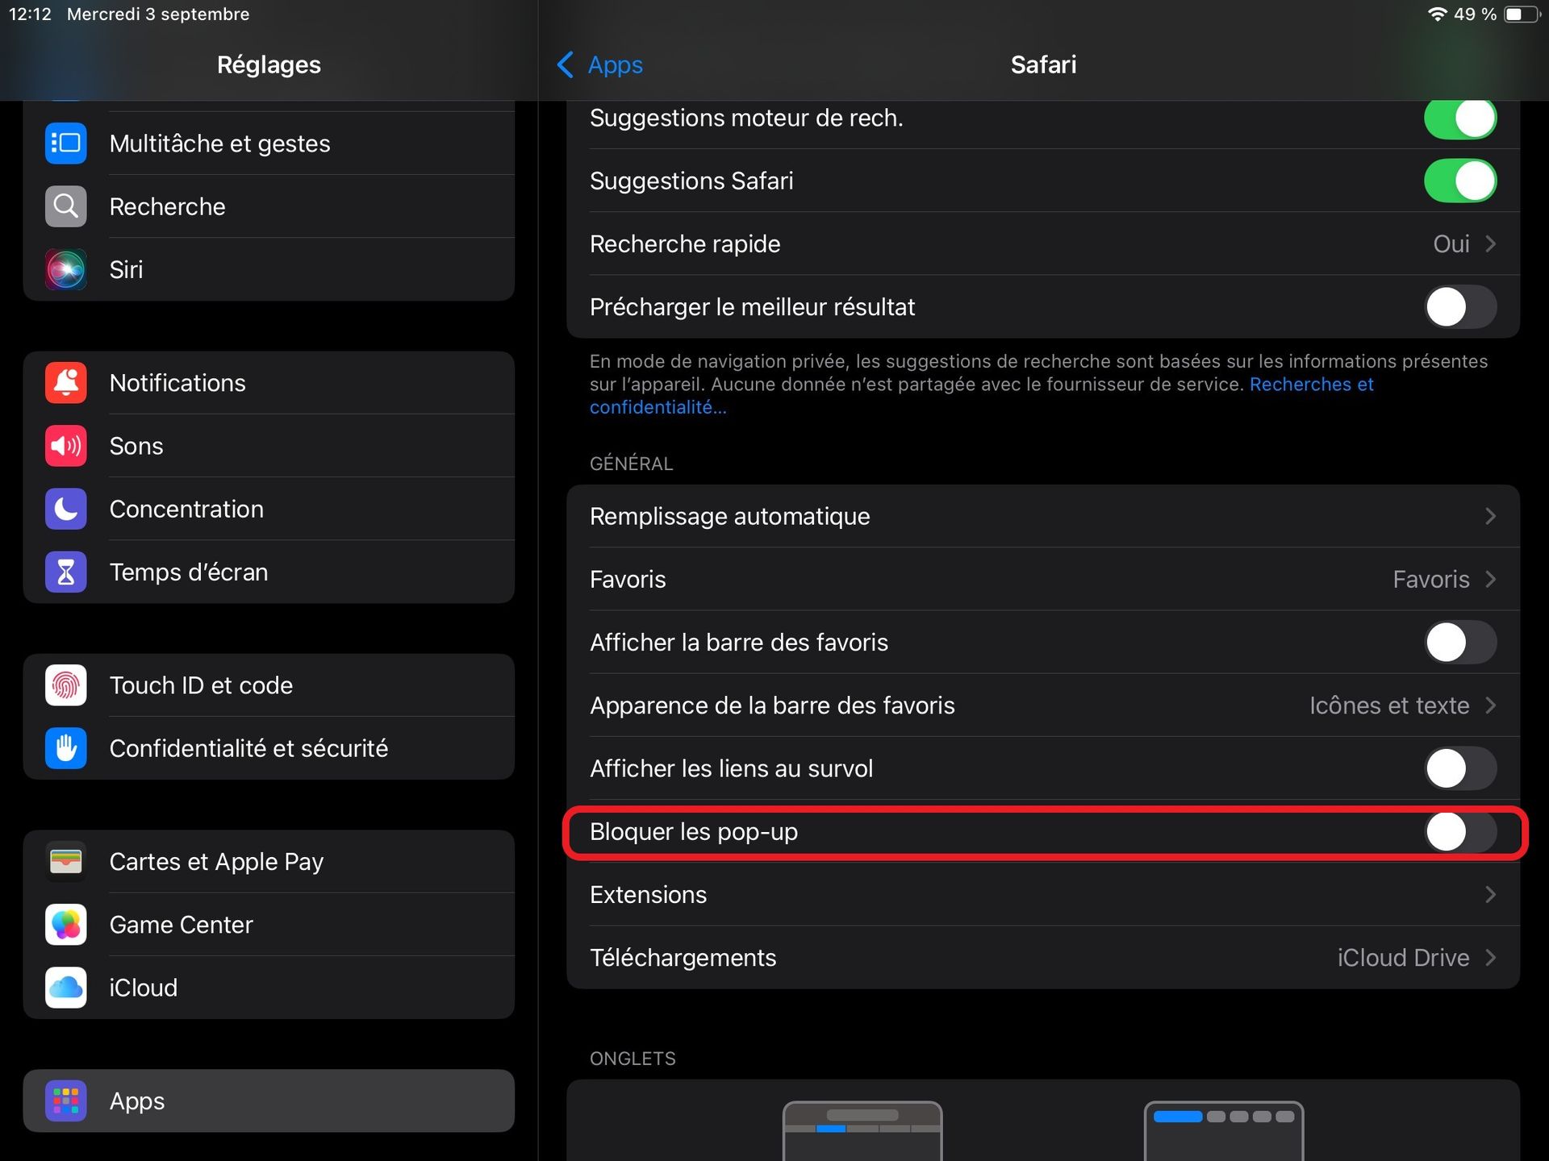Viewport: 1549px width, 1161px height.
Task: Tap the Apps grid icon
Action: coord(66,1101)
